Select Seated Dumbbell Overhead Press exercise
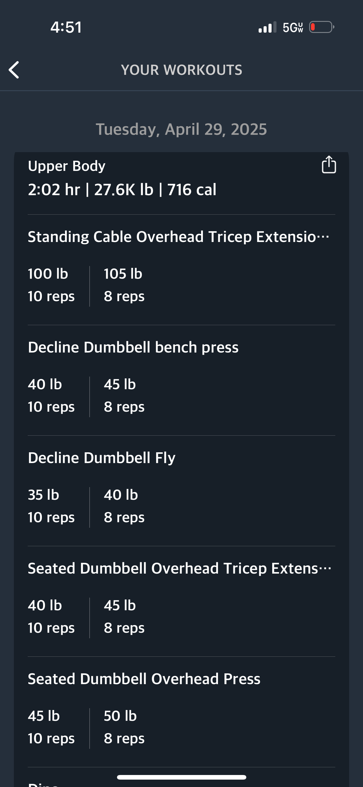Viewport: 363px width, 787px height. click(144, 679)
